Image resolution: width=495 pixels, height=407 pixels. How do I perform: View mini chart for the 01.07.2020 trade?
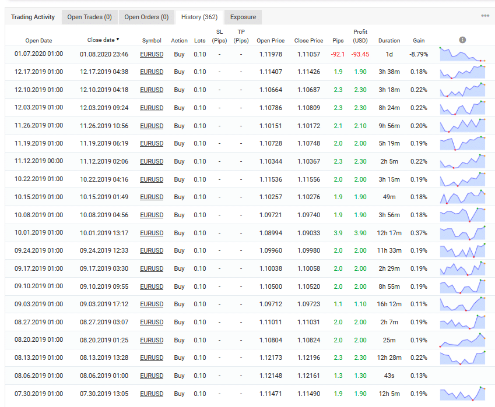pos(463,54)
